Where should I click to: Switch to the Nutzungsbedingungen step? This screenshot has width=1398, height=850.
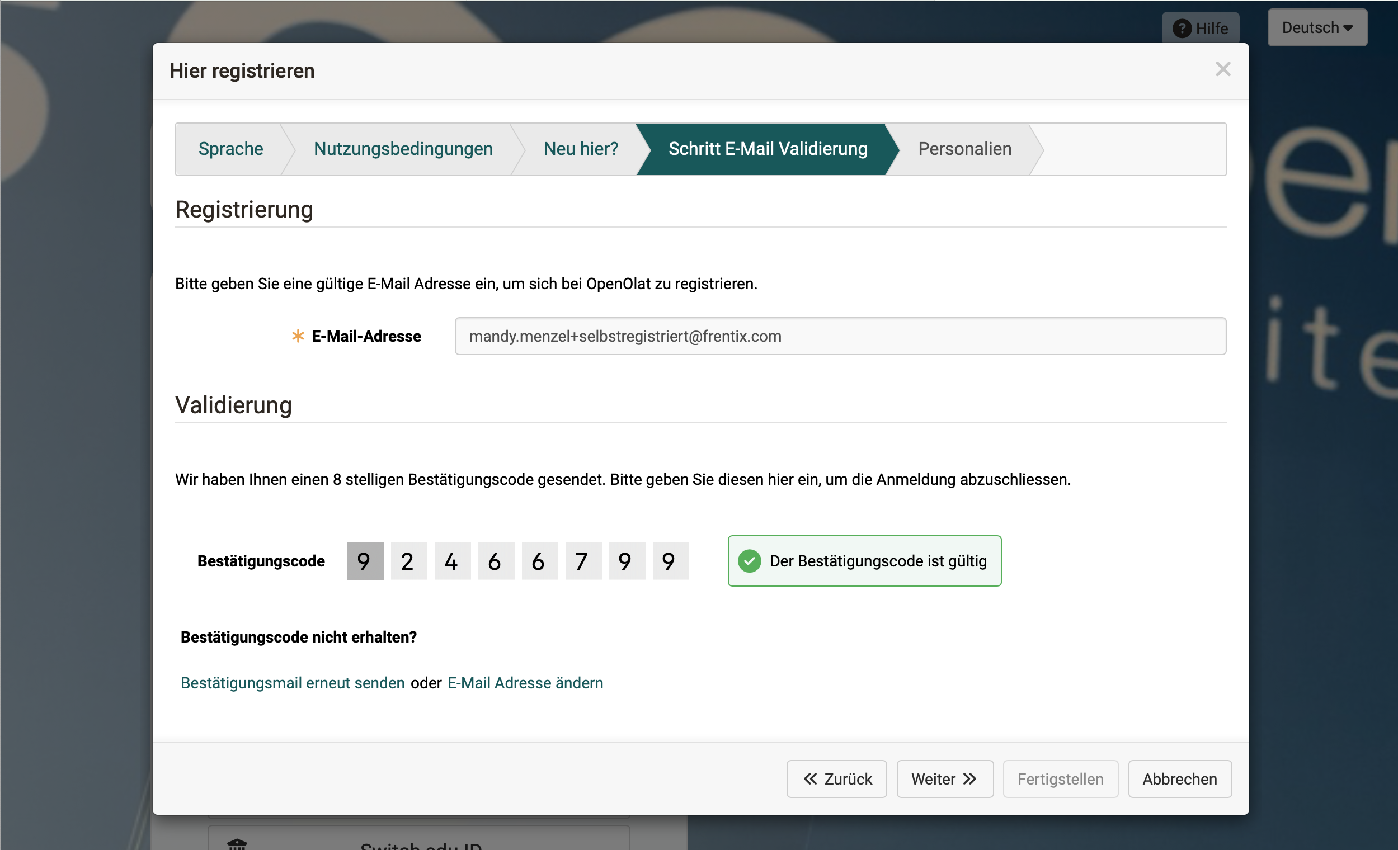pos(403,149)
